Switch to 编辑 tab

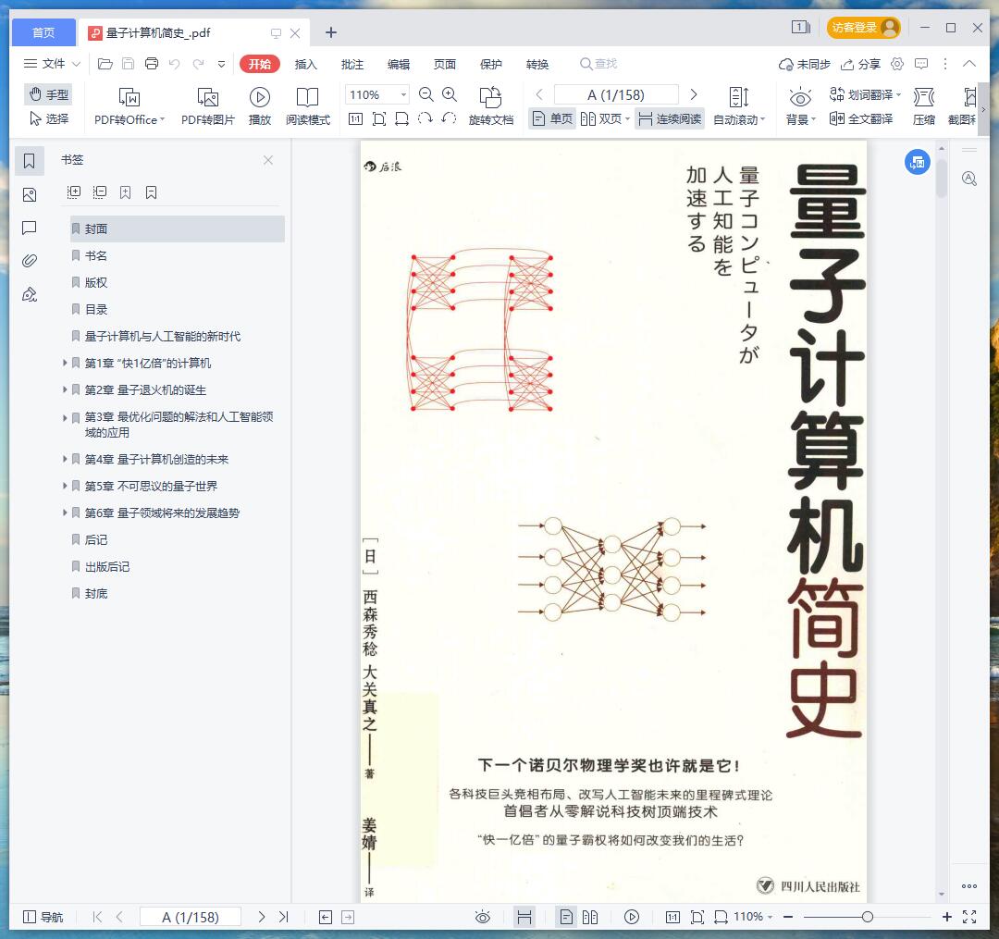399,64
